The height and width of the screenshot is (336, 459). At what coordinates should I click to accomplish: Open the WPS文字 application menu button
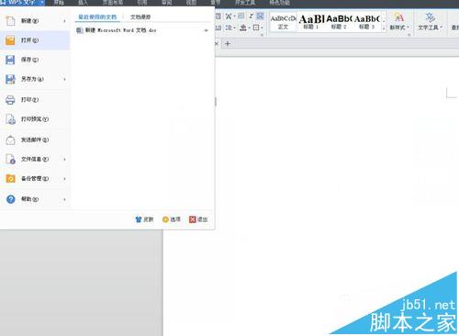coord(22,3)
